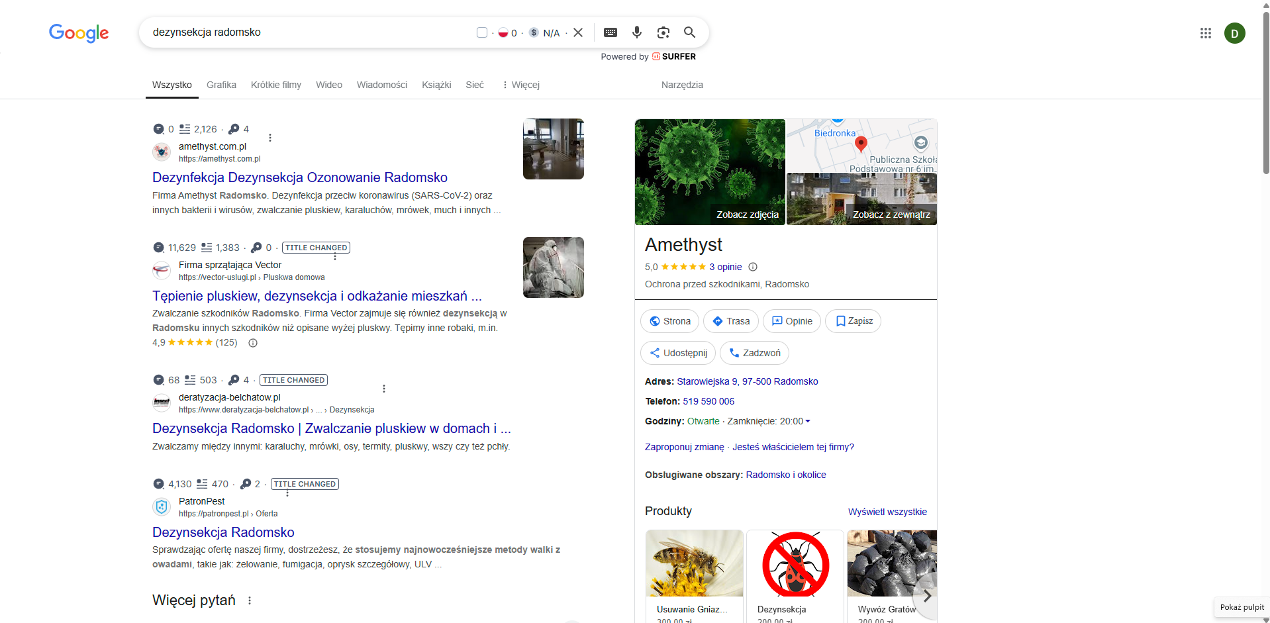Enable the Surfer checkbox in the search bar

[481, 32]
